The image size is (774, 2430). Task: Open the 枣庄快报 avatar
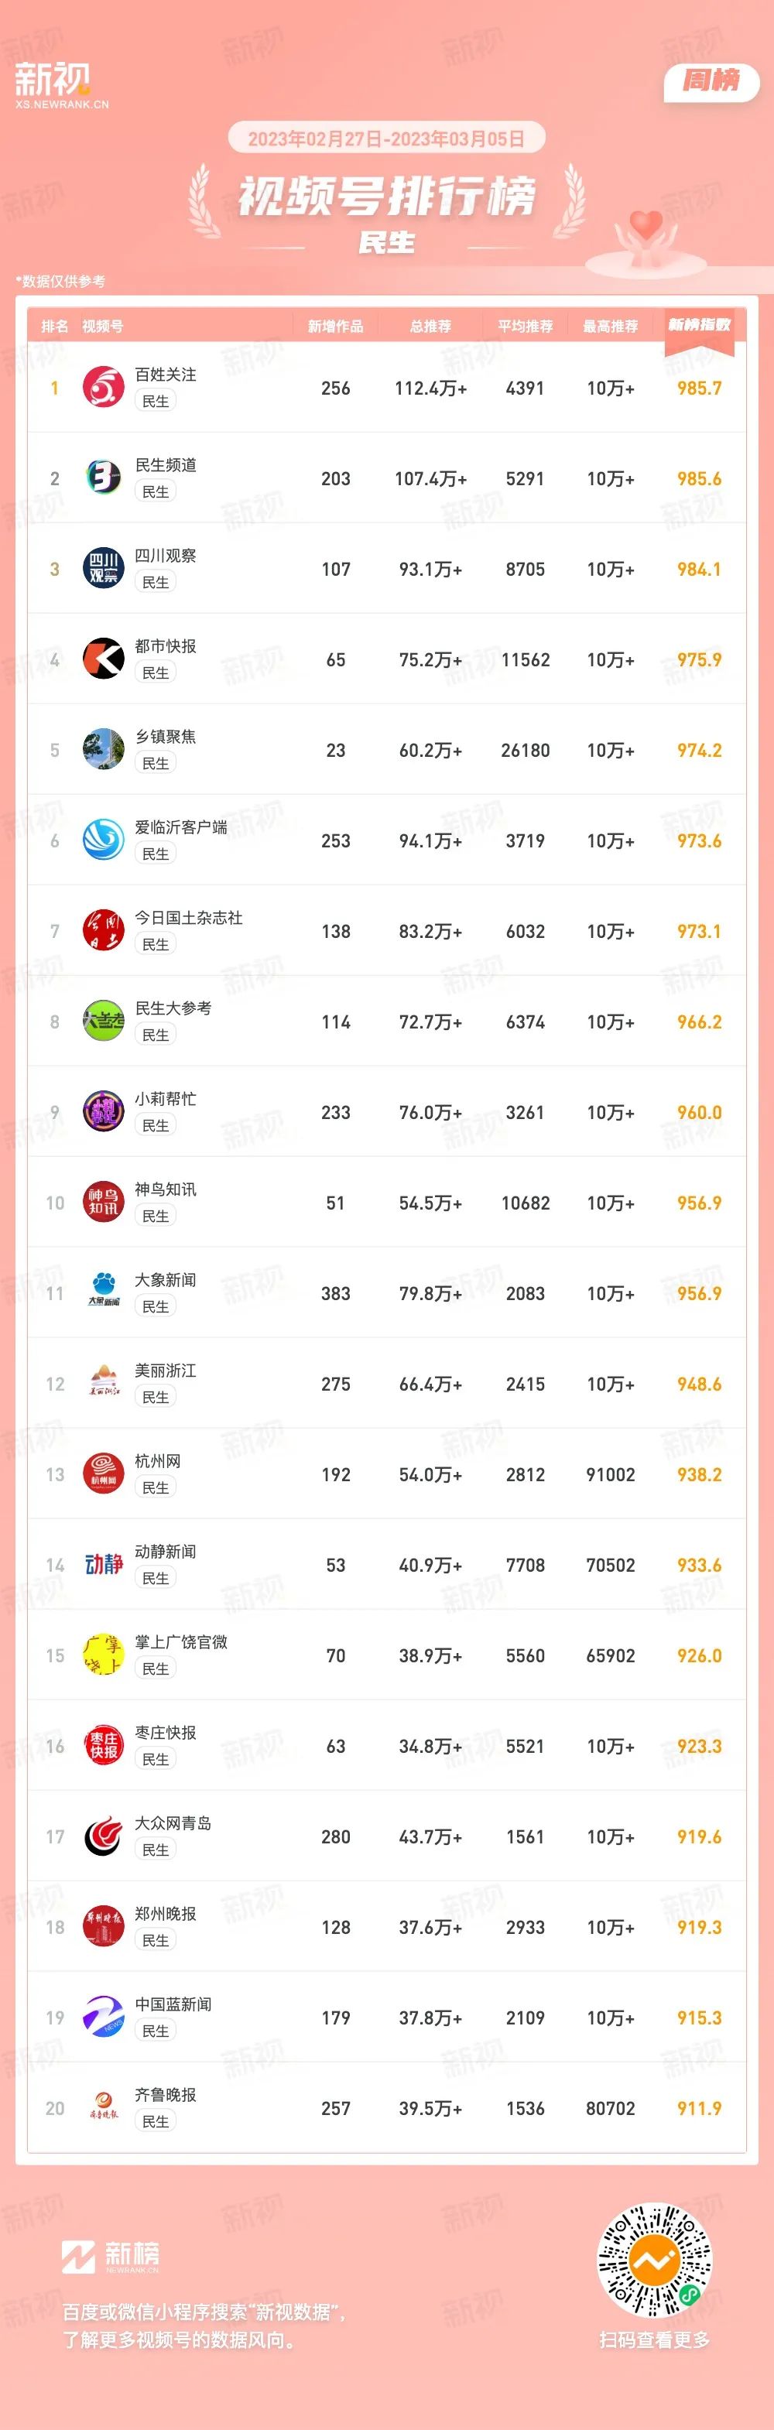point(104,1746)
